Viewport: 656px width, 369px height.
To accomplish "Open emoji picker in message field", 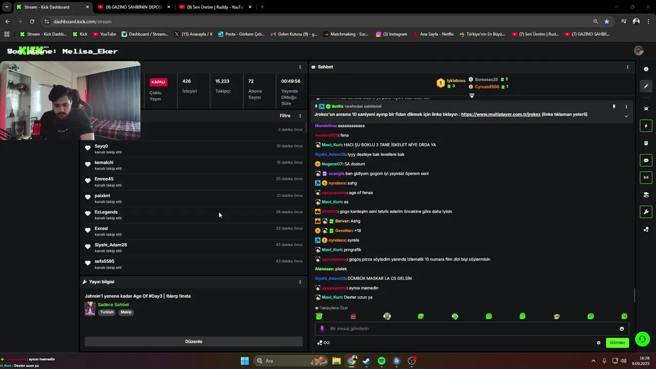I will 622,329.
